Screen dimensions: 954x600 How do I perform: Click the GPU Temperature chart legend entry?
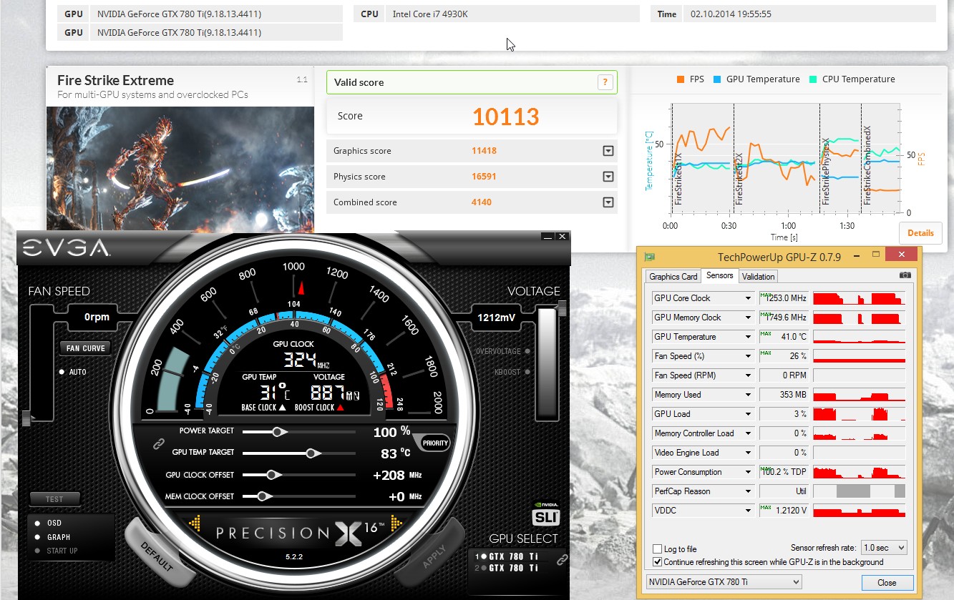[756, 79]
